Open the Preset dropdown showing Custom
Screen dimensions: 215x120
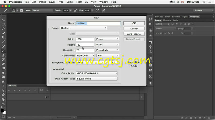pos(84,28)
